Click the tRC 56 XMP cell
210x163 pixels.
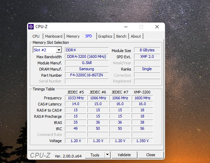point(142,128)
